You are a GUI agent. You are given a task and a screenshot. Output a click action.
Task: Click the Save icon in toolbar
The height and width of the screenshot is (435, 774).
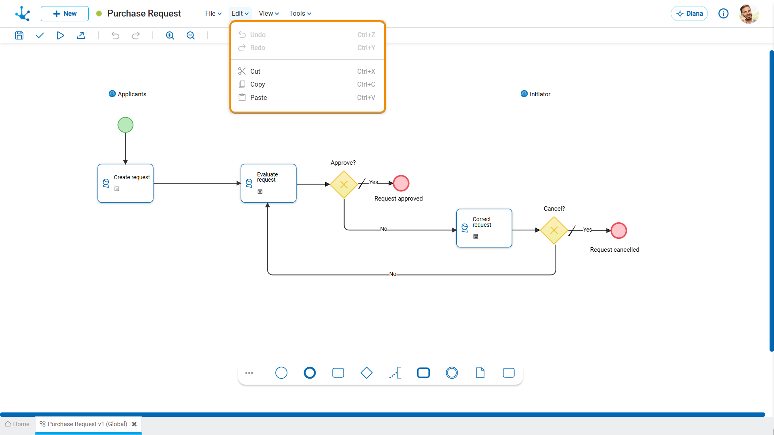click(19, 35)
